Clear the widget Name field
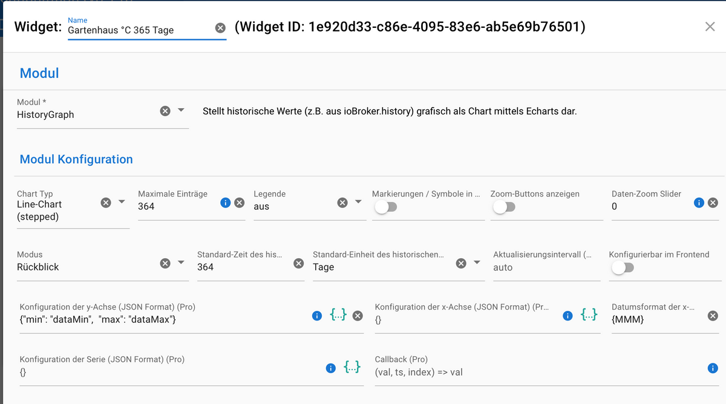The height and width of the screenshot is (404, 726). [x=220, y=28]
